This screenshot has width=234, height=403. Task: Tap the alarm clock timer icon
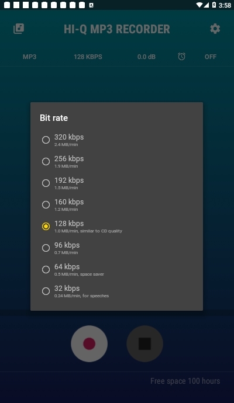tap(181, 57)
